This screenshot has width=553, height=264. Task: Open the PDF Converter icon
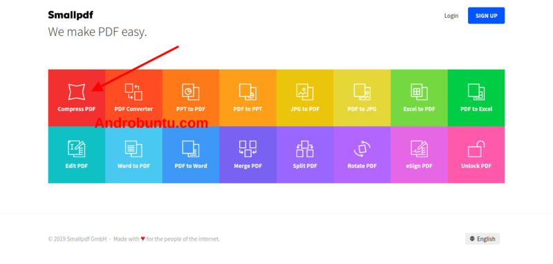[x=133, y=92]
